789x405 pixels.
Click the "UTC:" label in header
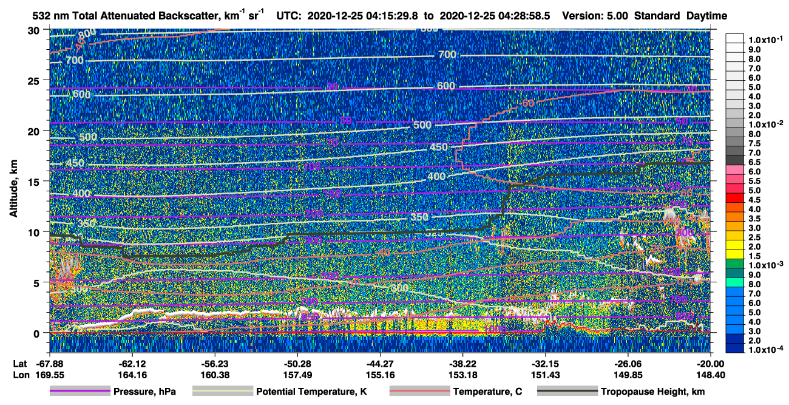point(289,16)
